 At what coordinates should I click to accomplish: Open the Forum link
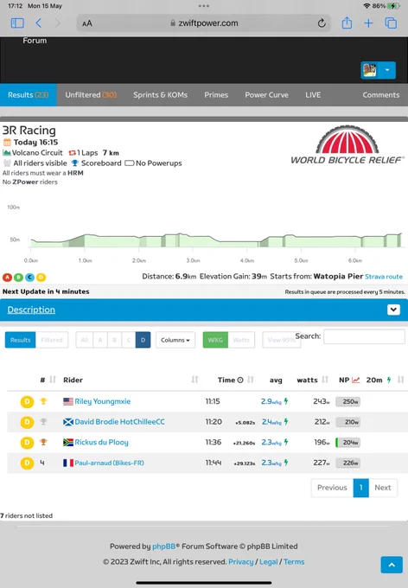click(35, 41)
